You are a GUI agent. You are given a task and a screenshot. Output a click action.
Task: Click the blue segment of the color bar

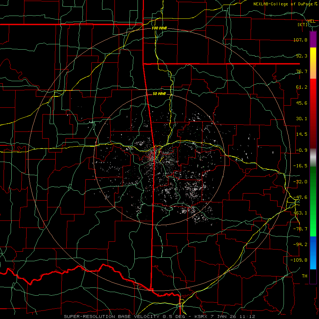point(313,253)
